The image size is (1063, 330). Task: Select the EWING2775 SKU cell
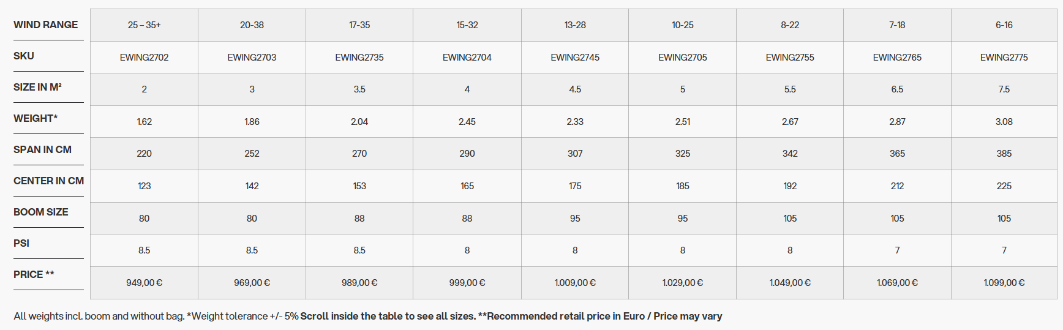pyautogui.click(x=1004, y=58)
